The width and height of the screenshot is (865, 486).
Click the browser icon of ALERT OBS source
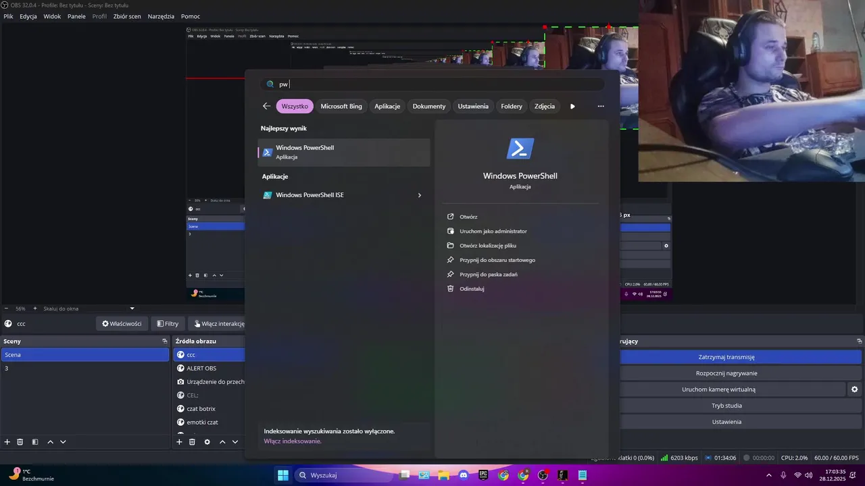tap(180, 368)
